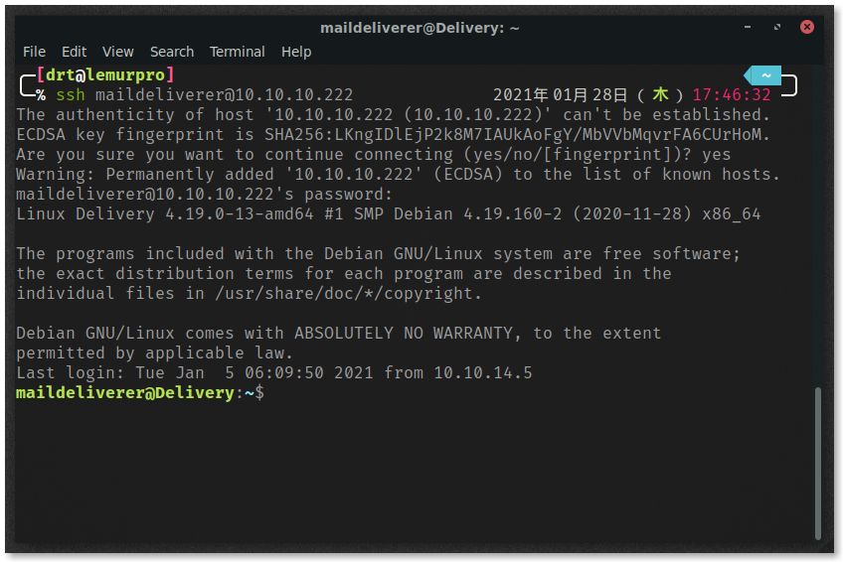Click the /usr/share/doc/*/copyright path
843x562 pixels.
tap(347, 294)
